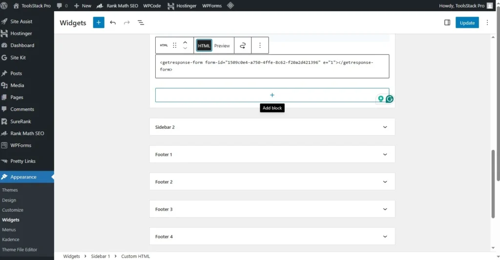Click inside the getresponse-form HTML code field

click(272, 66)
